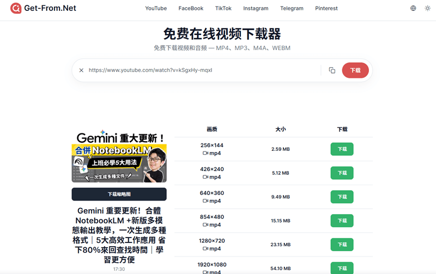Click the YouTube URL input field

tap(203, 70)
